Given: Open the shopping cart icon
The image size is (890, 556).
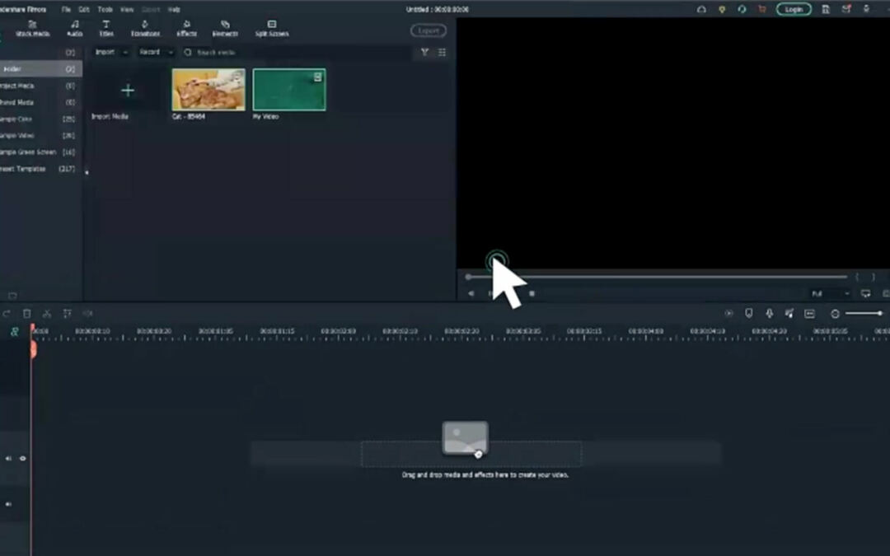Looking at the screenshot, I should pyautogui.click(x=761, y=9).
